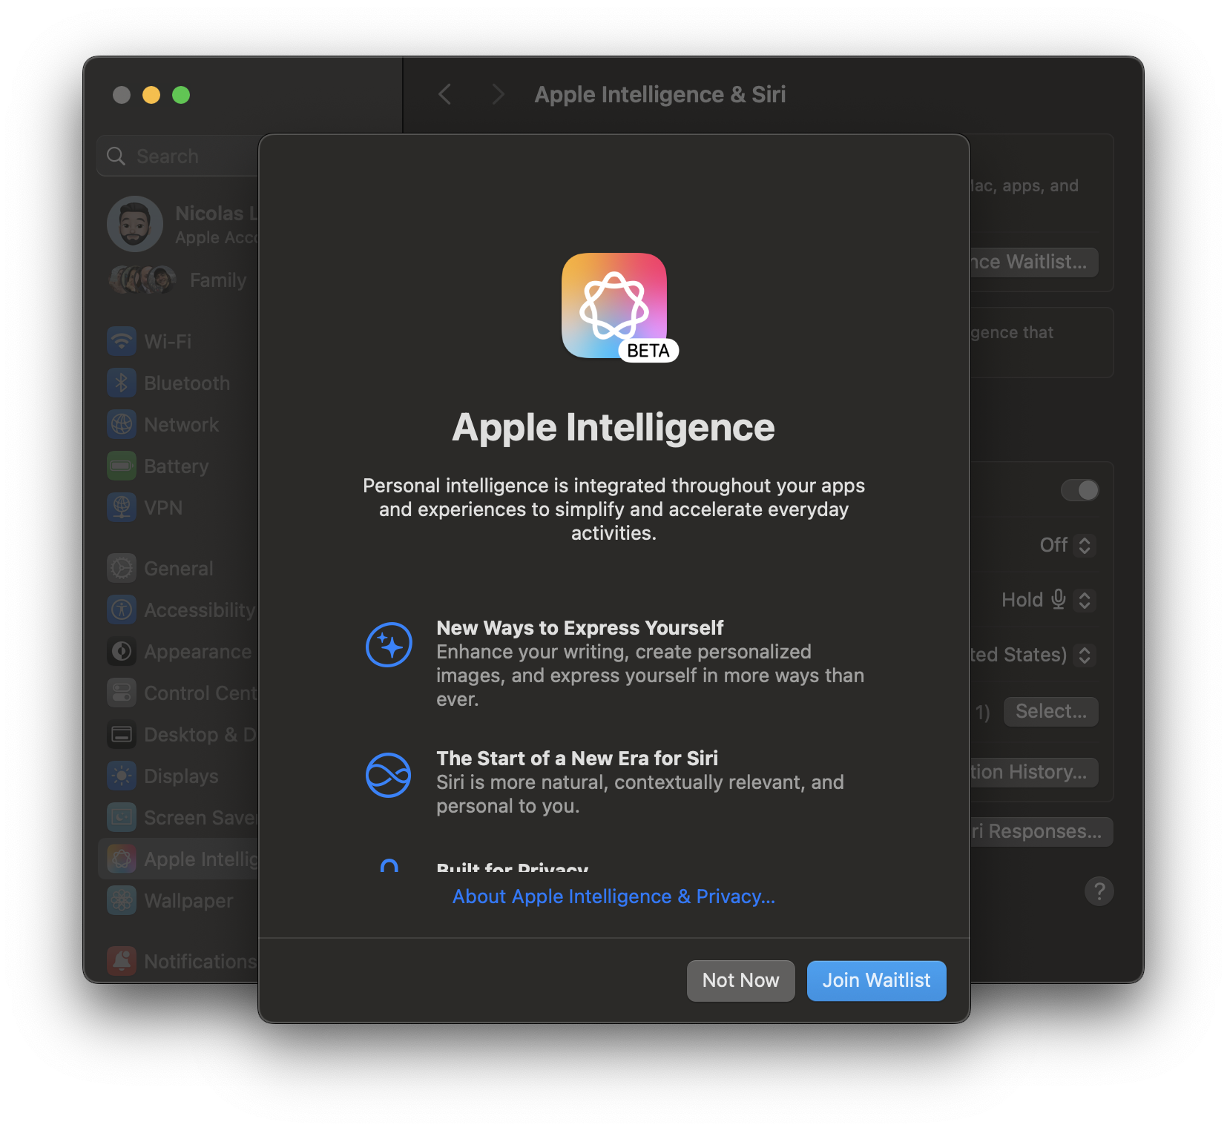Open Bluetooth settings label in sidebar
Viewport: 1227px width, 1133px height.
[187, 383]
